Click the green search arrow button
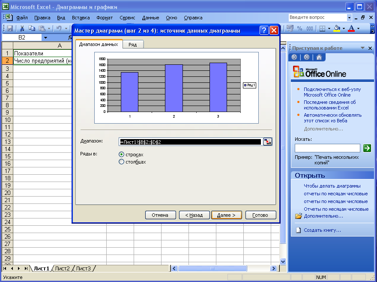 [367, 148]
